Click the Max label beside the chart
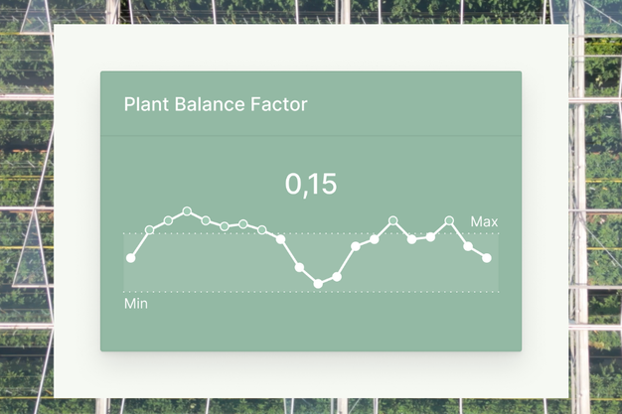The height and width of the screenshot is (414, 622). pos(484,221)
